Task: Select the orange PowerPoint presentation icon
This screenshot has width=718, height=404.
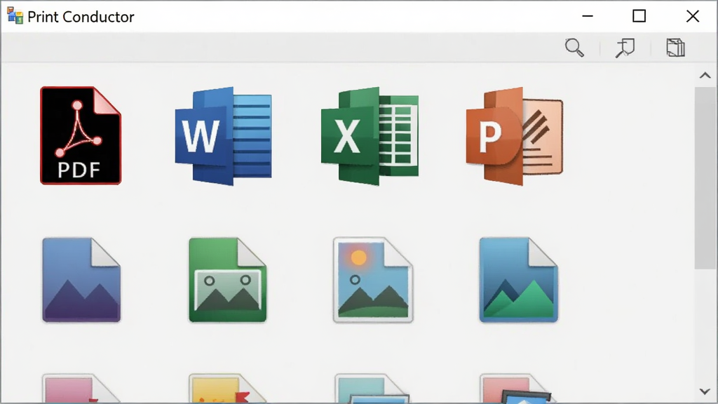Action: pos(515,136)
